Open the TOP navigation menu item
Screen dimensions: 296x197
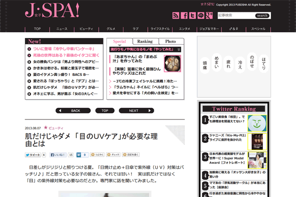pyautogui.click(x=37, y=29)
